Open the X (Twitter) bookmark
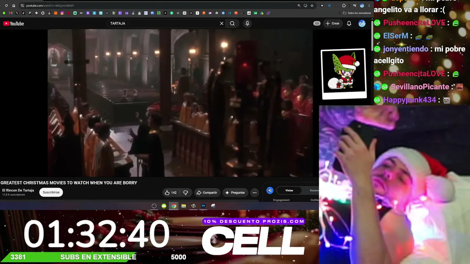The width and height of the screenshot is (470, 264). 17,13
